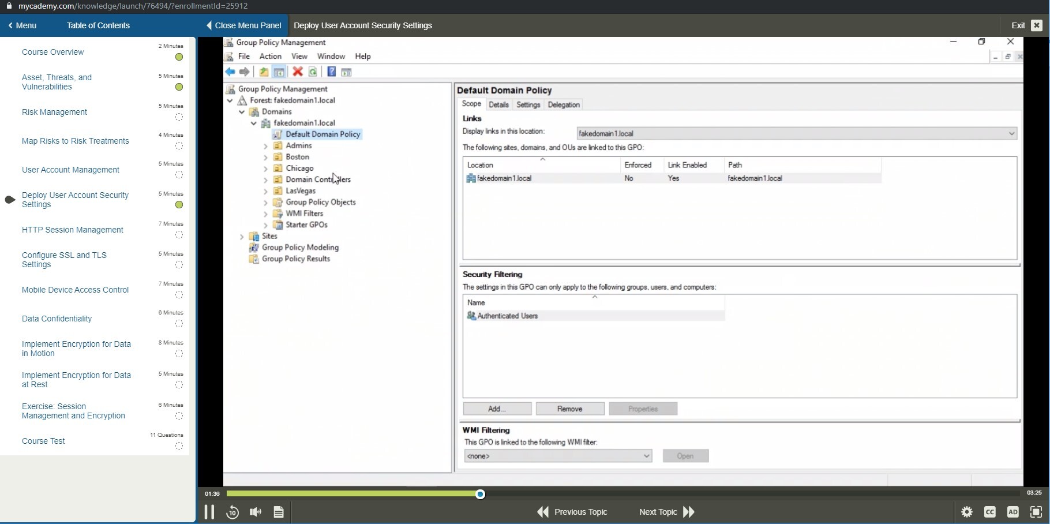The image size is (1050, 524).
Task: Pause the video playback
Action: coord(209,512)
